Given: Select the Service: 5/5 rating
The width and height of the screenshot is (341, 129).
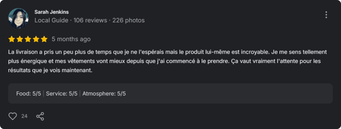Looking at the screenshot, I should (x=62, y=94).
